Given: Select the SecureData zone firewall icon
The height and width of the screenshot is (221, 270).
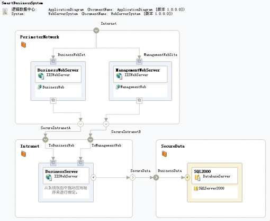Looking at the screenshot, I should pos(164,154).
